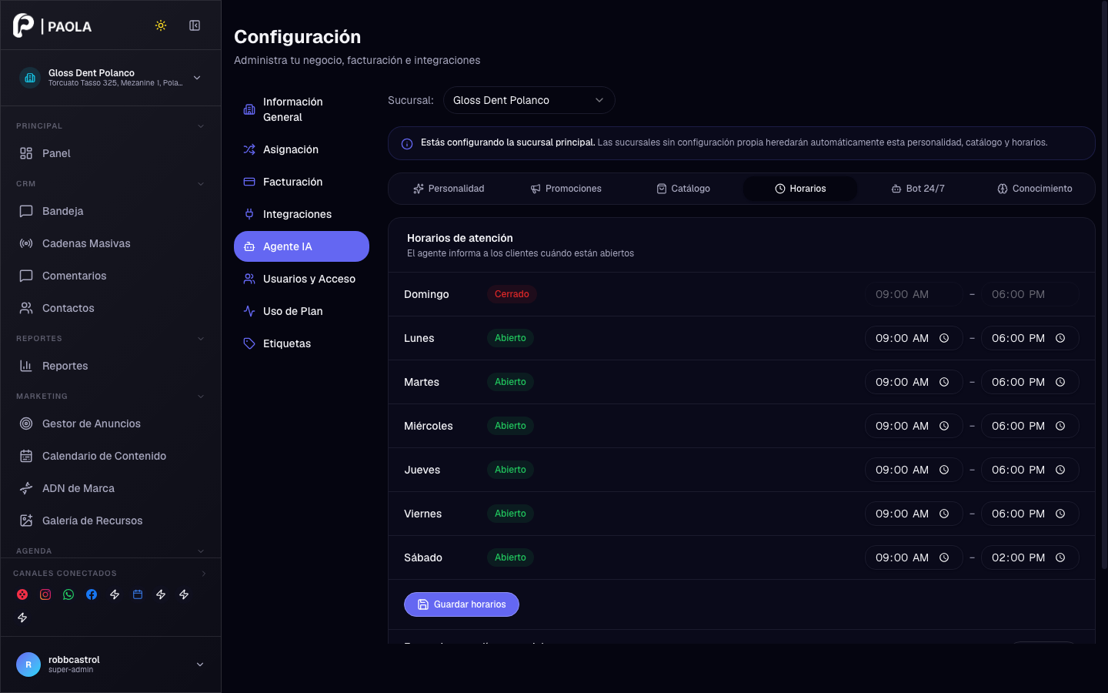
Task: Go to Facturación settings section
Action: pos(302,182)
